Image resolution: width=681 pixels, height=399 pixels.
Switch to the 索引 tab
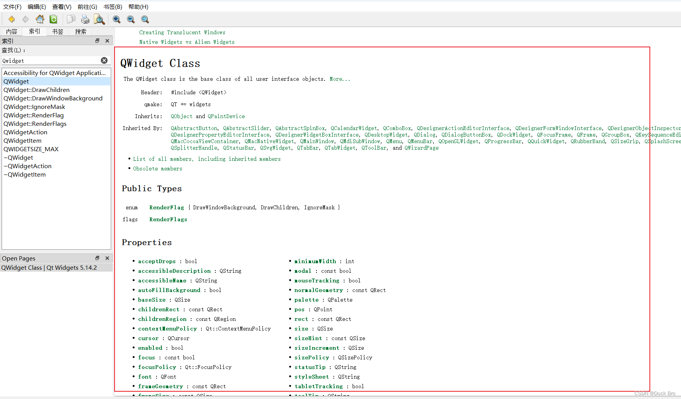tap(35, 32)
